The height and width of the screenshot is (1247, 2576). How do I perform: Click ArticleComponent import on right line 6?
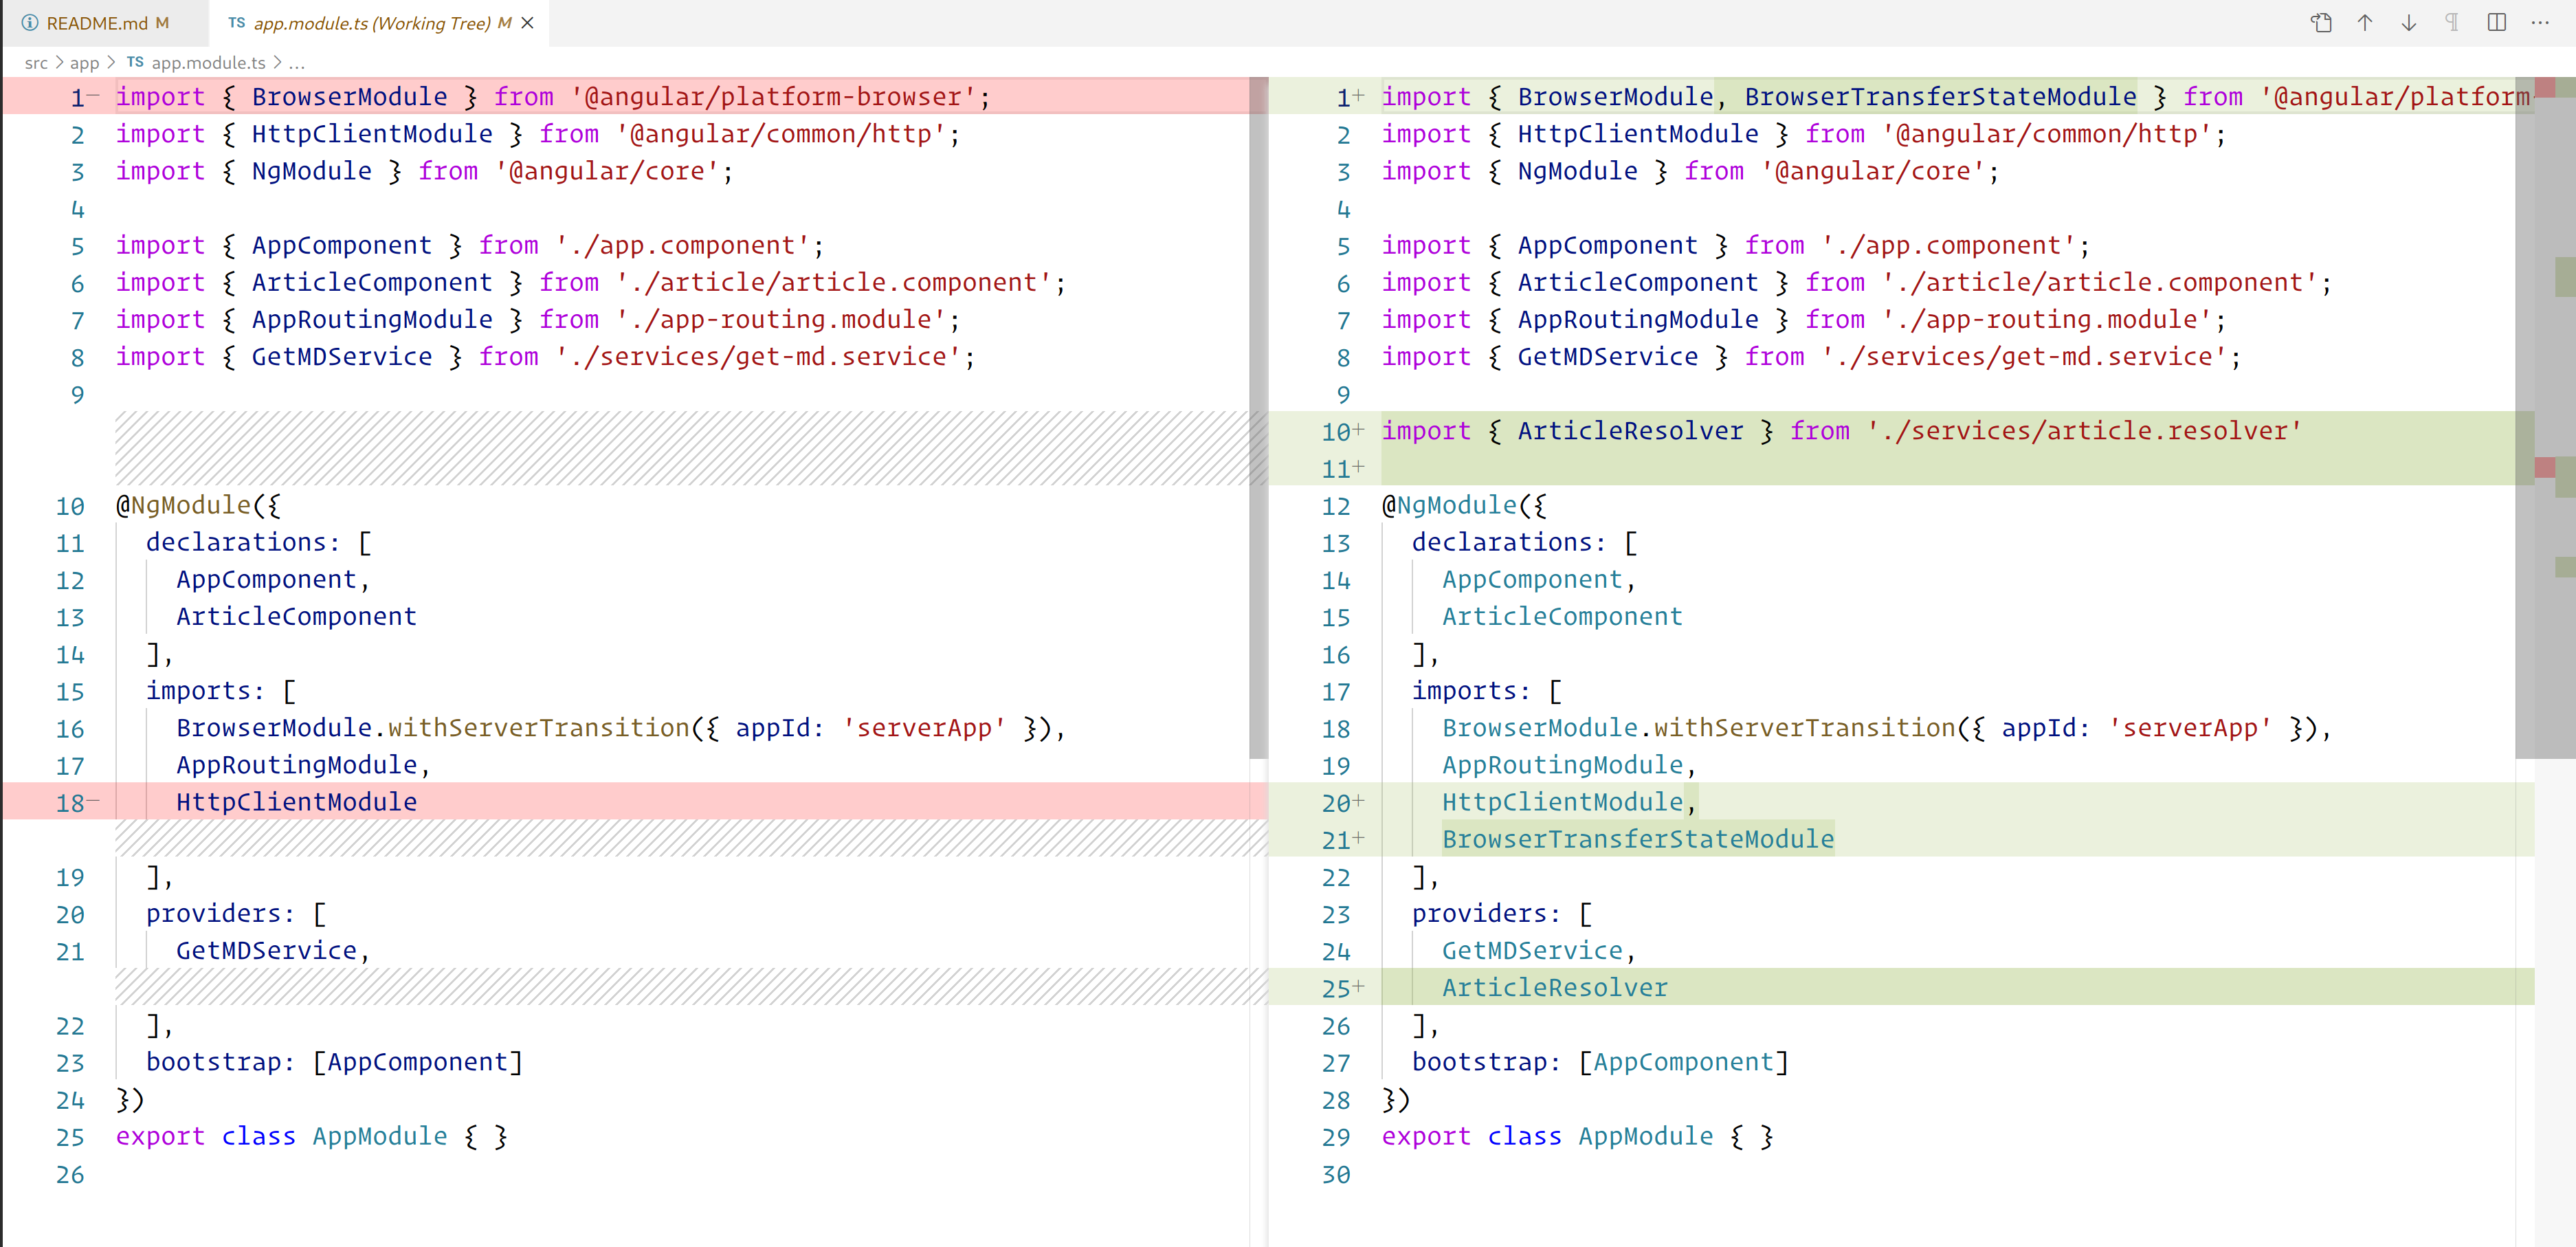1857,283
